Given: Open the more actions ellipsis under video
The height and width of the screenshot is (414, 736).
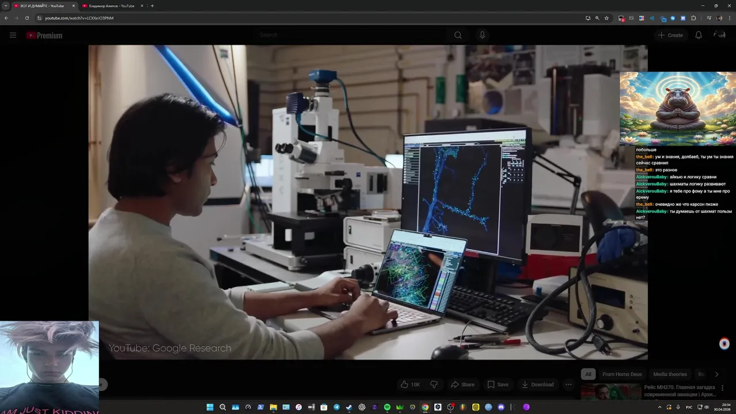Looking at the screenshot, I should coord(569,384).
